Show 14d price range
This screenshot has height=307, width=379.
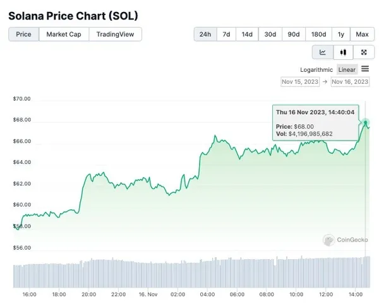247,34
